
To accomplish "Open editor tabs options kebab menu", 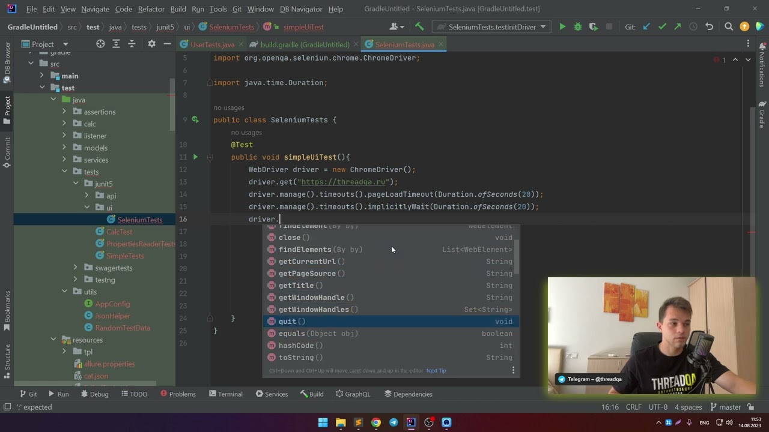I will click(748, 44).
